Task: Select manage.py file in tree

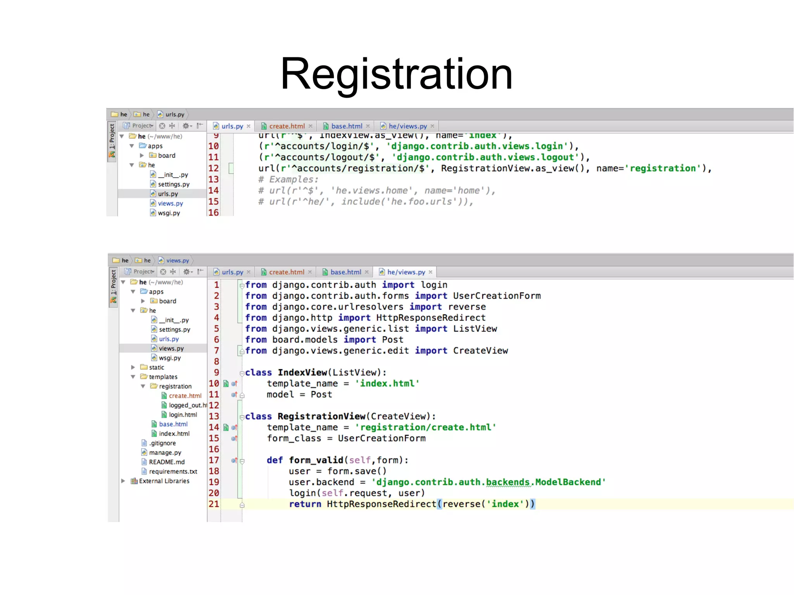Action: [x=161, y=453]
